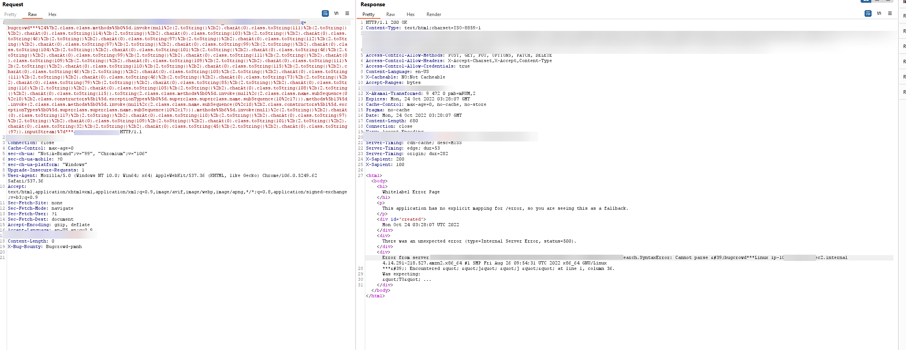Screen dimensions: 906x350
Task: Open the Hex tab in Response panel
Action: coord(411,14)
